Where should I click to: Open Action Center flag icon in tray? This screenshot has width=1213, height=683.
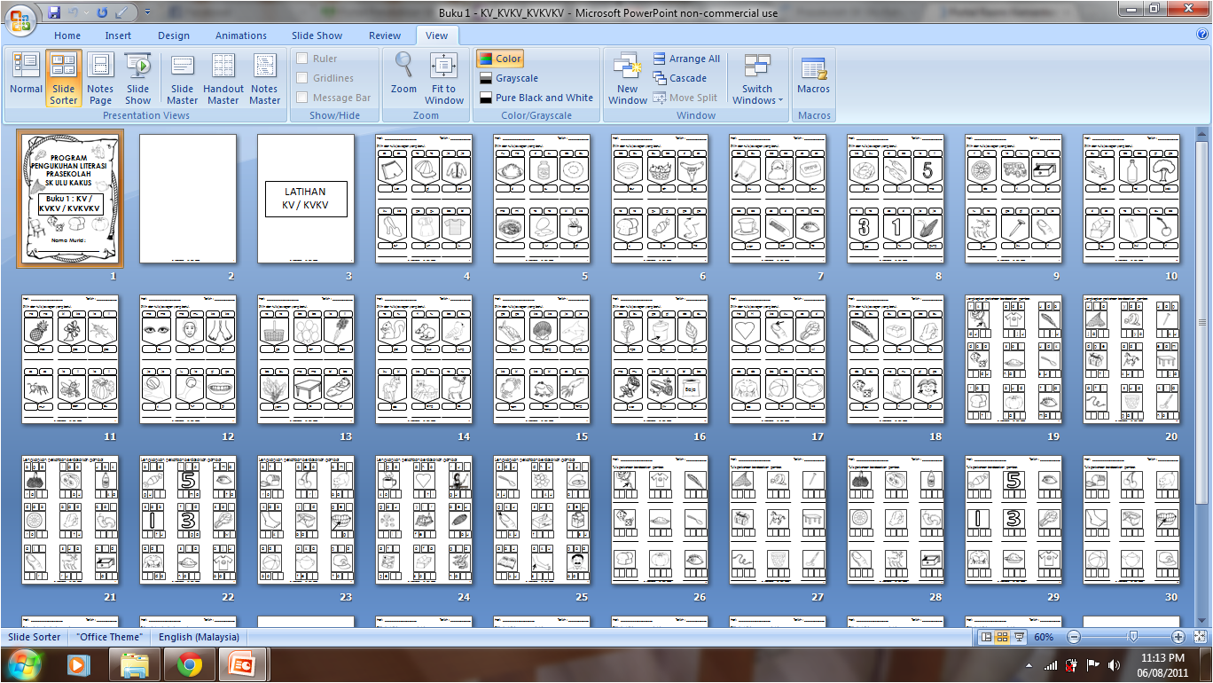pos(1092,664)
